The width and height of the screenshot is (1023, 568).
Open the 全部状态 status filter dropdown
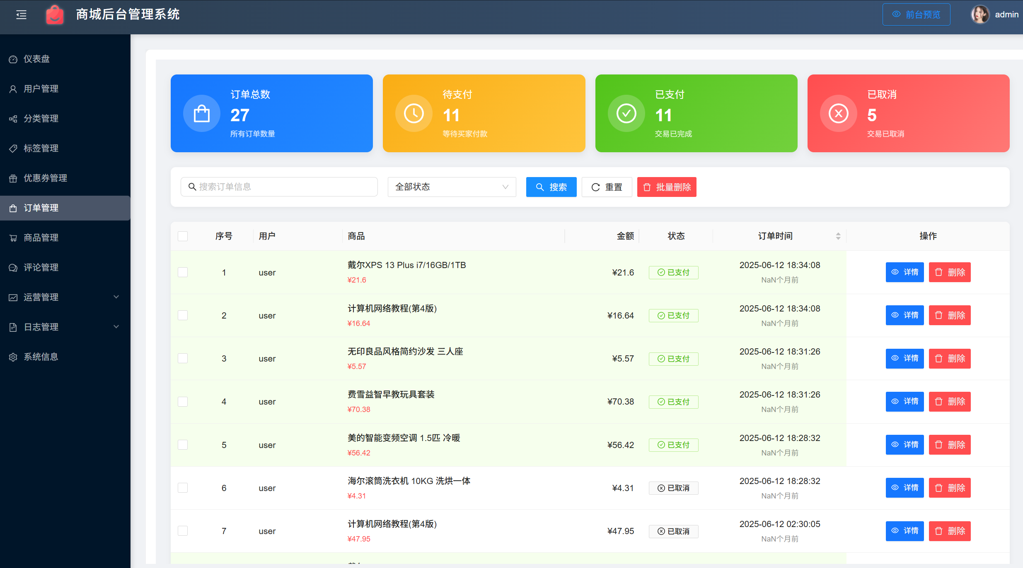pos(452,187)
